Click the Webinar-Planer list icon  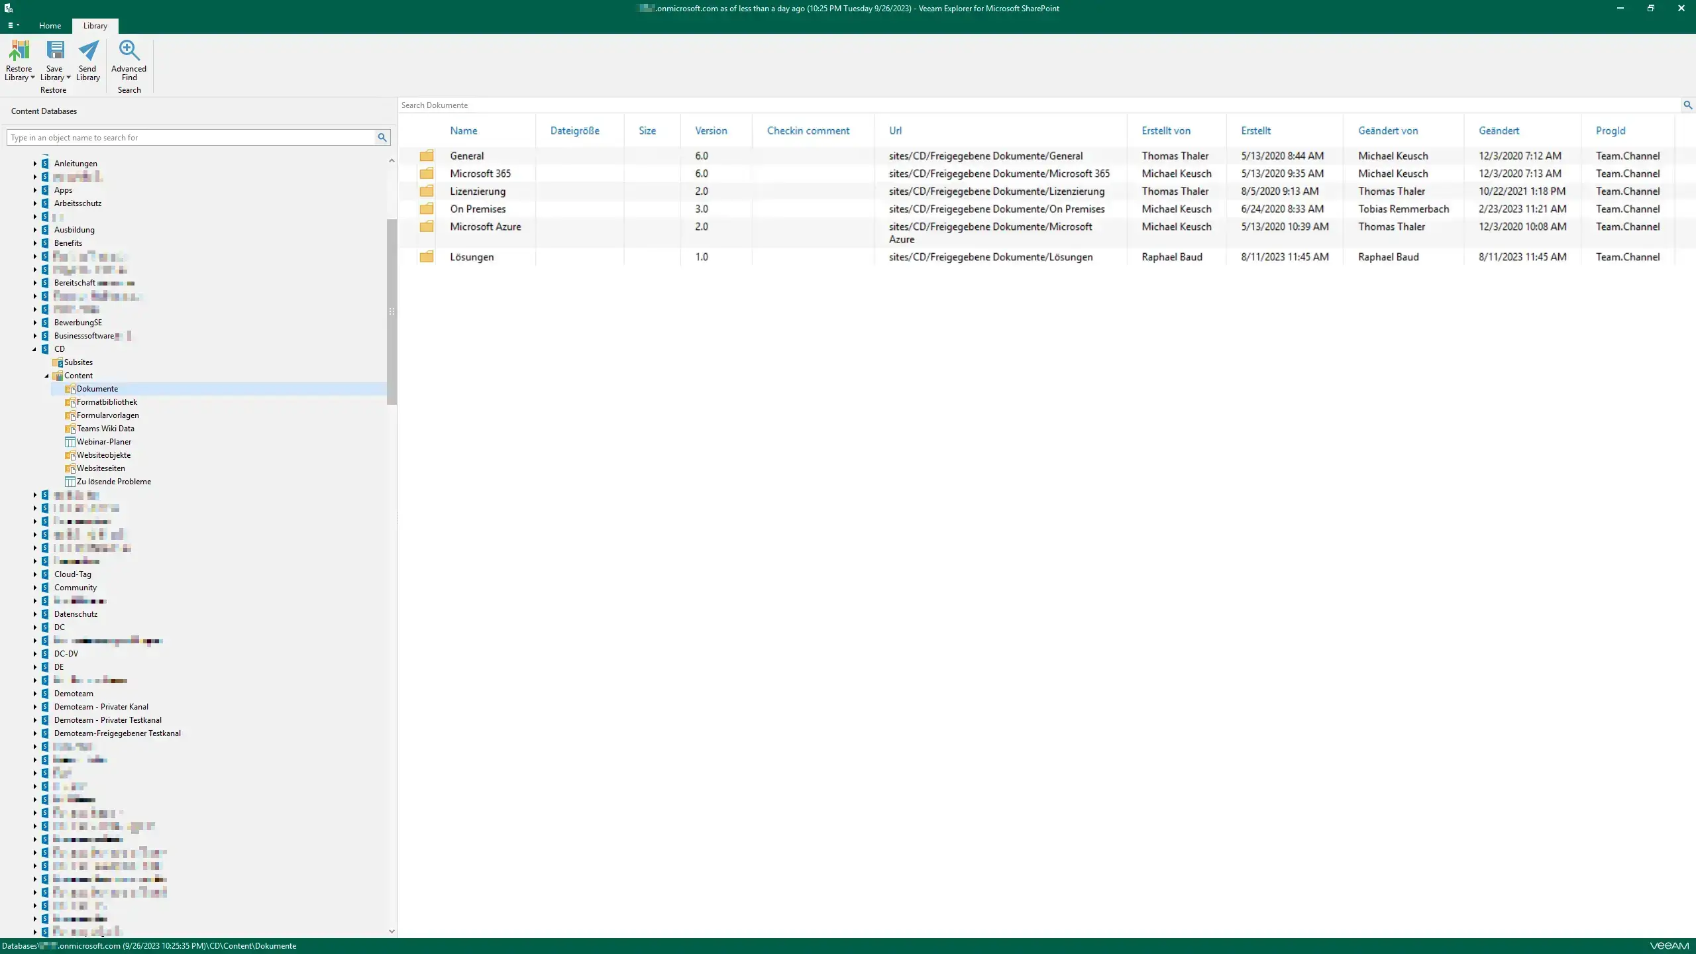click(70, 442)
